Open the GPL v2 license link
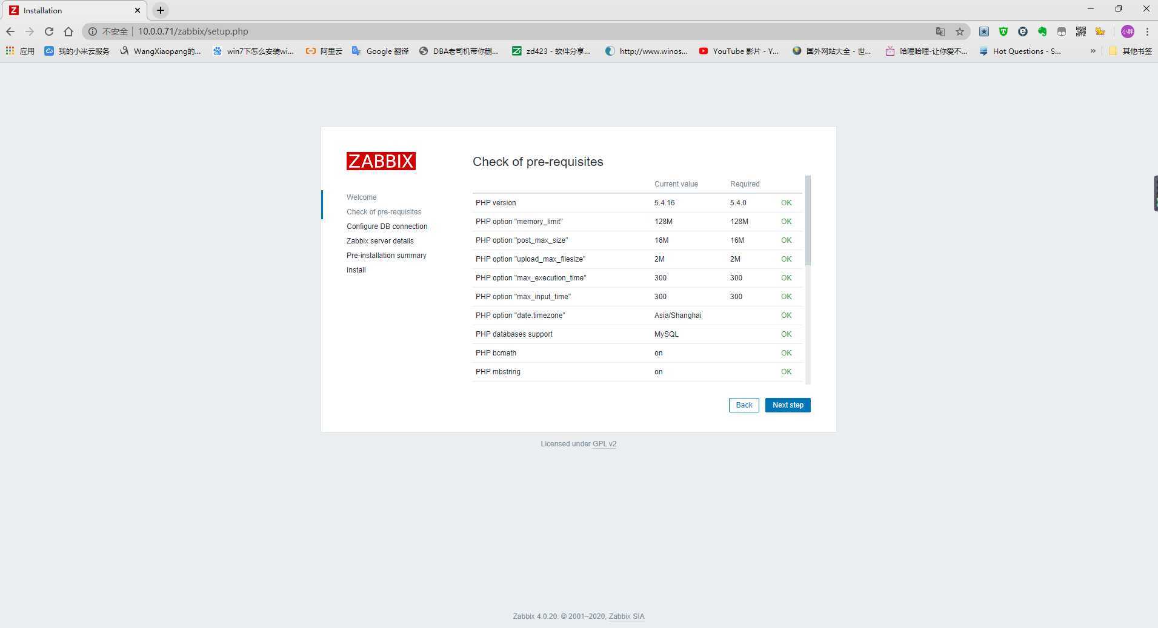The height and width of the screenshot is (628, 1158). point(604,444)
